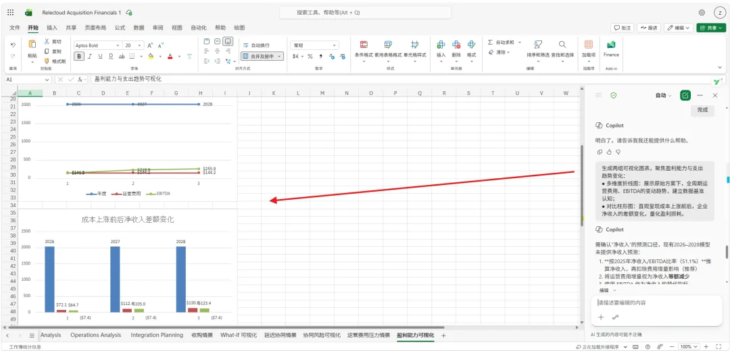The height and width of the screenshot is (351, 730).
Task: Open the Formulas (公式) ribbon tab
Action: point(120,28)
